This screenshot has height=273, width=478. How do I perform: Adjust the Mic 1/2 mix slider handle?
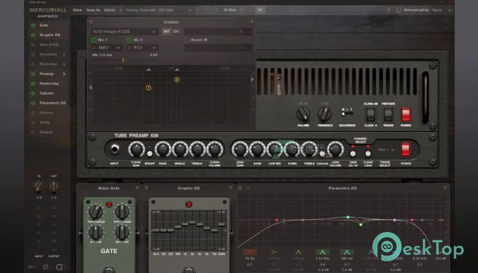(x=123, y=60)
